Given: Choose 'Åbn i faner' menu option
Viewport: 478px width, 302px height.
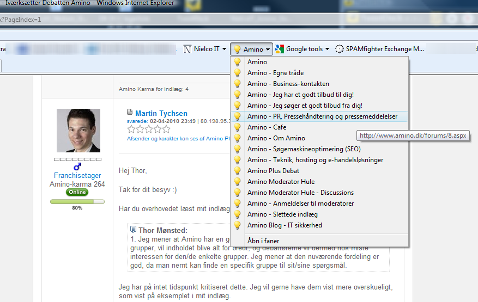Looking at the screenshot, I should (x=319, y=241).
